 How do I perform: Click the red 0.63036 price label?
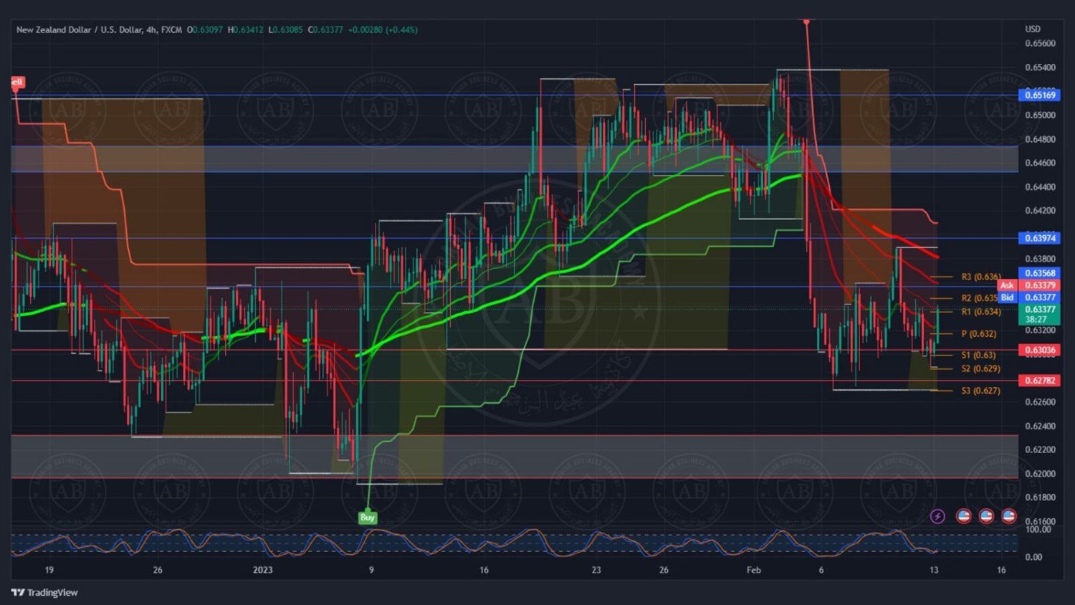(1039, 350)
